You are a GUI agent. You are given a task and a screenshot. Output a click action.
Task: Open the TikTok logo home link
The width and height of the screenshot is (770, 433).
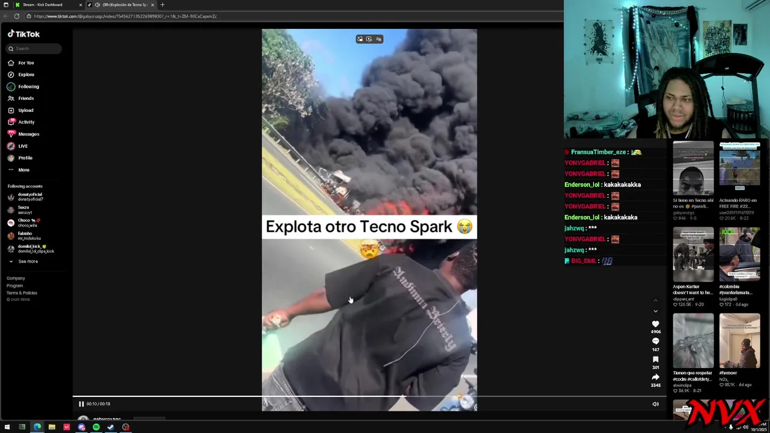pos(23,34)
